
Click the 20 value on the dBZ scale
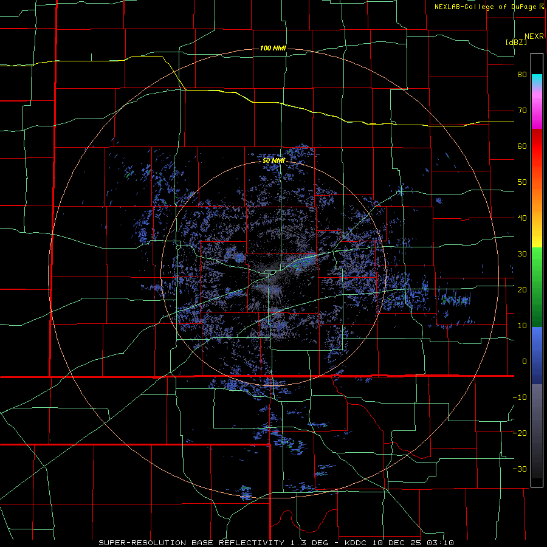[x=522, y=290]
